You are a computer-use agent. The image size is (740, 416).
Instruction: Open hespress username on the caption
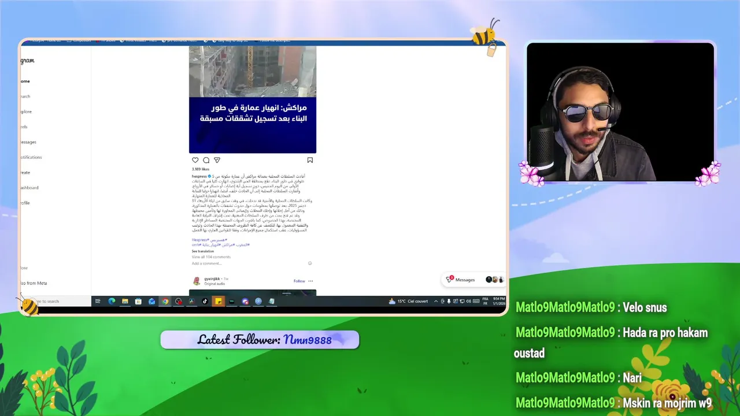click(199, 176)
